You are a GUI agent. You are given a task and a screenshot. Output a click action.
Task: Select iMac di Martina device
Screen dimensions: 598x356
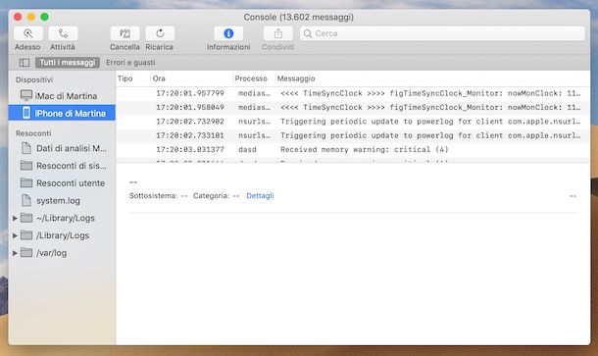tap(62, 96)
